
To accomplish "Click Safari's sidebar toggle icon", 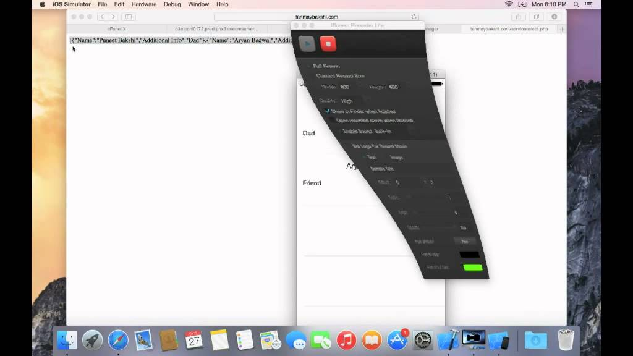I will [129, 17].
